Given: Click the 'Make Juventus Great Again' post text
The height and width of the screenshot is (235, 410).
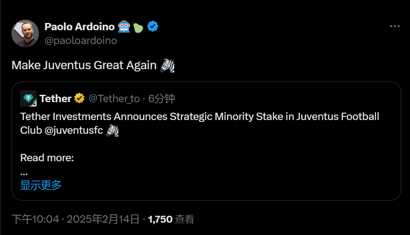Looking at the screenshot, I should (x=84, y=65).
